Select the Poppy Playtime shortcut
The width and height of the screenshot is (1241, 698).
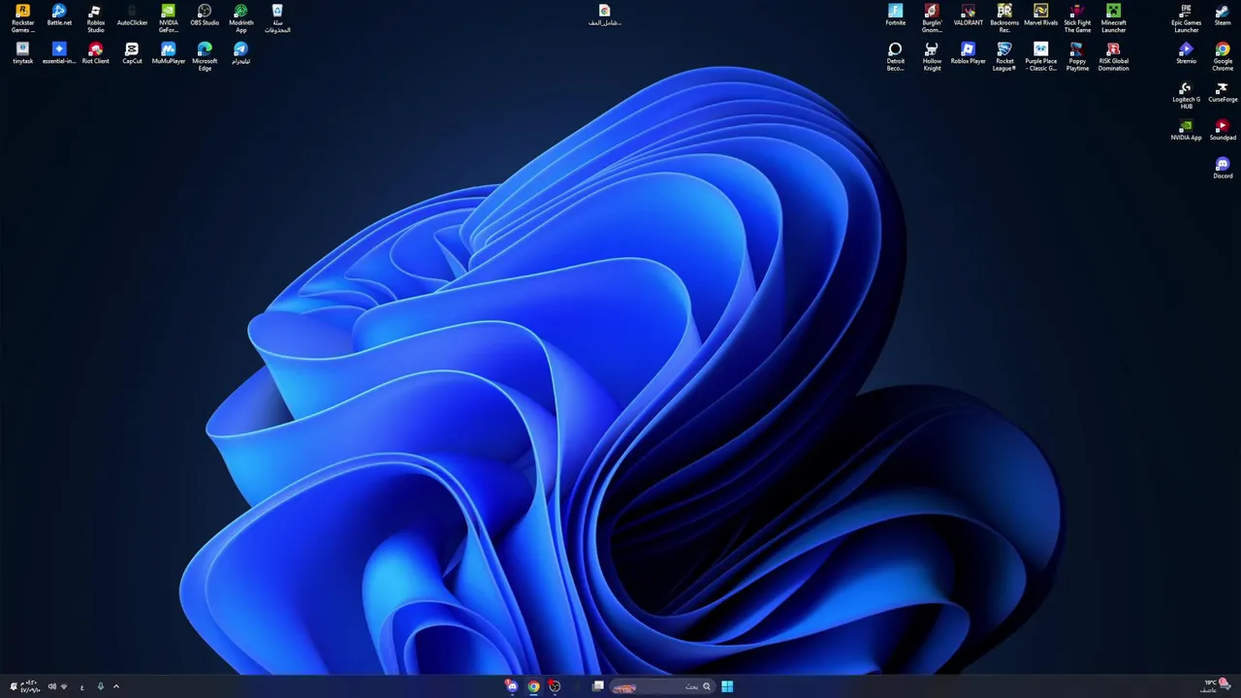point(1077,56)
